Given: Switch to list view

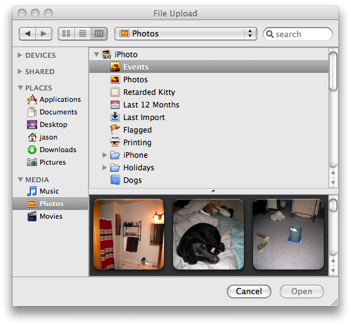Looking at the screenshot, I should pos(82,34).
